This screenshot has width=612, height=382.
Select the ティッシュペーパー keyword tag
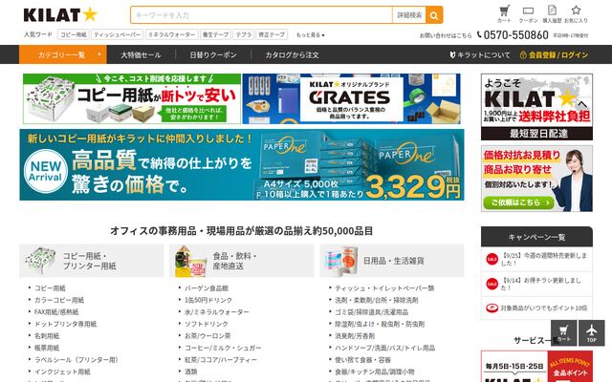click(117, 34)
